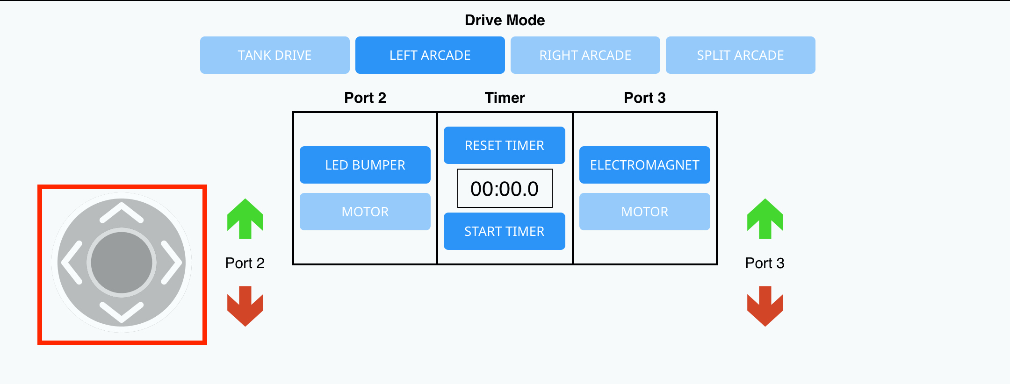The image size is (1010, 384).
Task: Switch to TANK DRIVE mode
Action: point(274,55)
